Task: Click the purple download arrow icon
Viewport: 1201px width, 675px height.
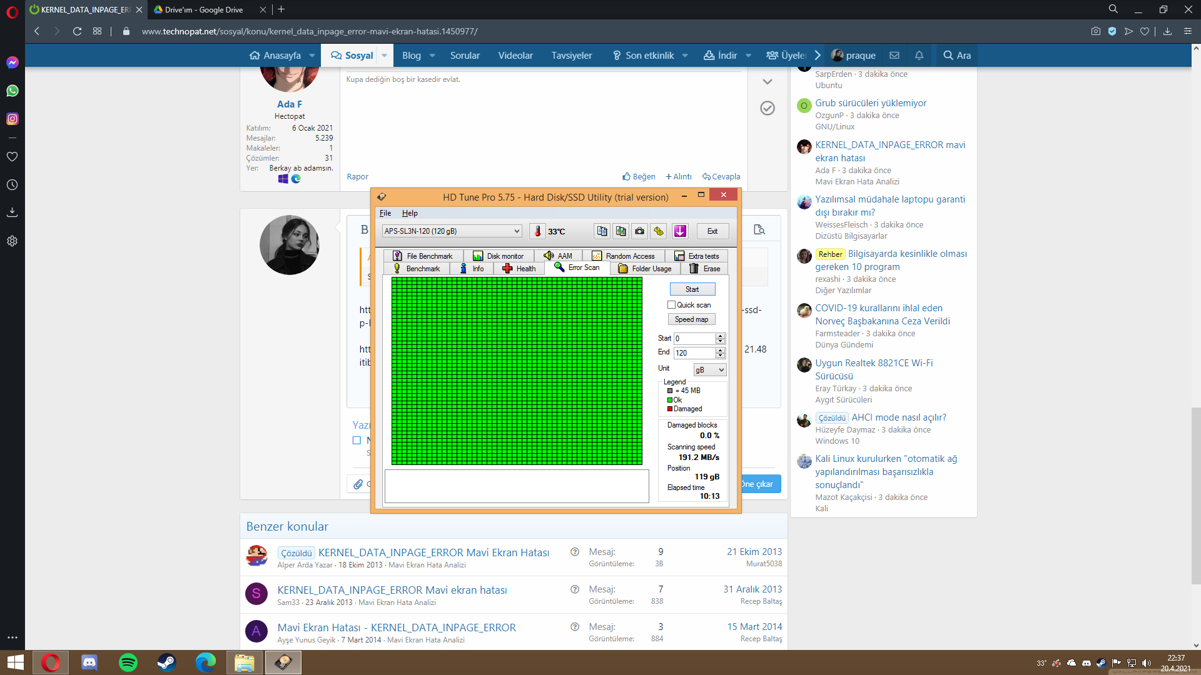Action: point(680,231)
